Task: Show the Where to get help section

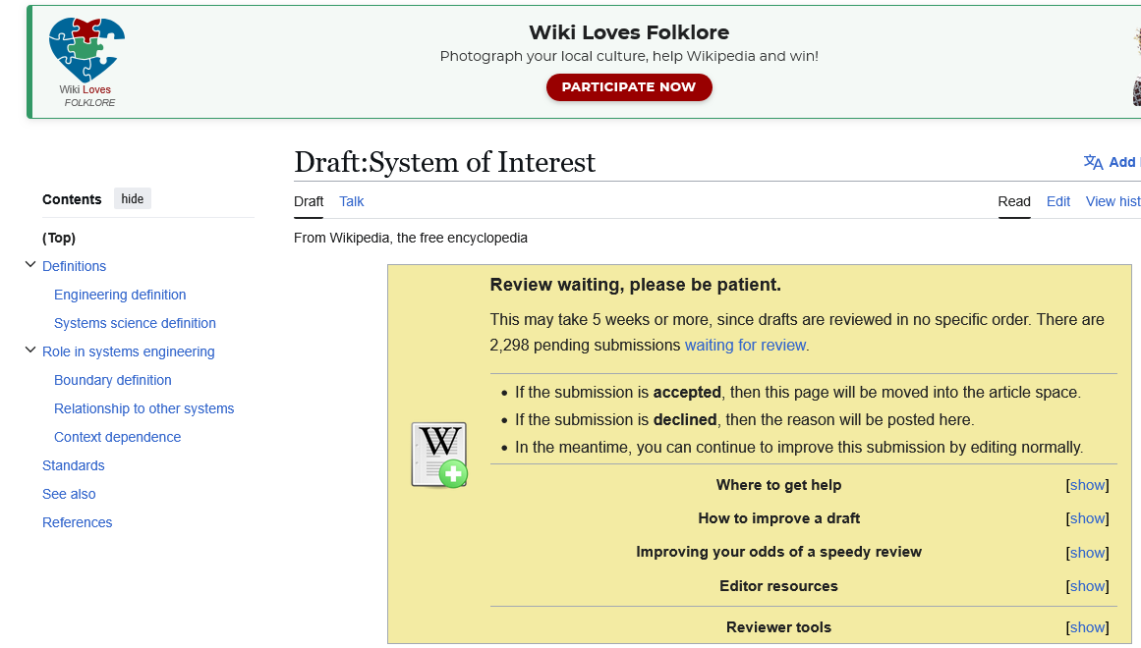Action: 1087,485
